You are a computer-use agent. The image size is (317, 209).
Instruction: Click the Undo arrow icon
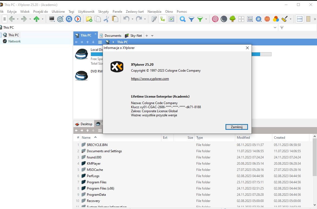coord(126,19)
